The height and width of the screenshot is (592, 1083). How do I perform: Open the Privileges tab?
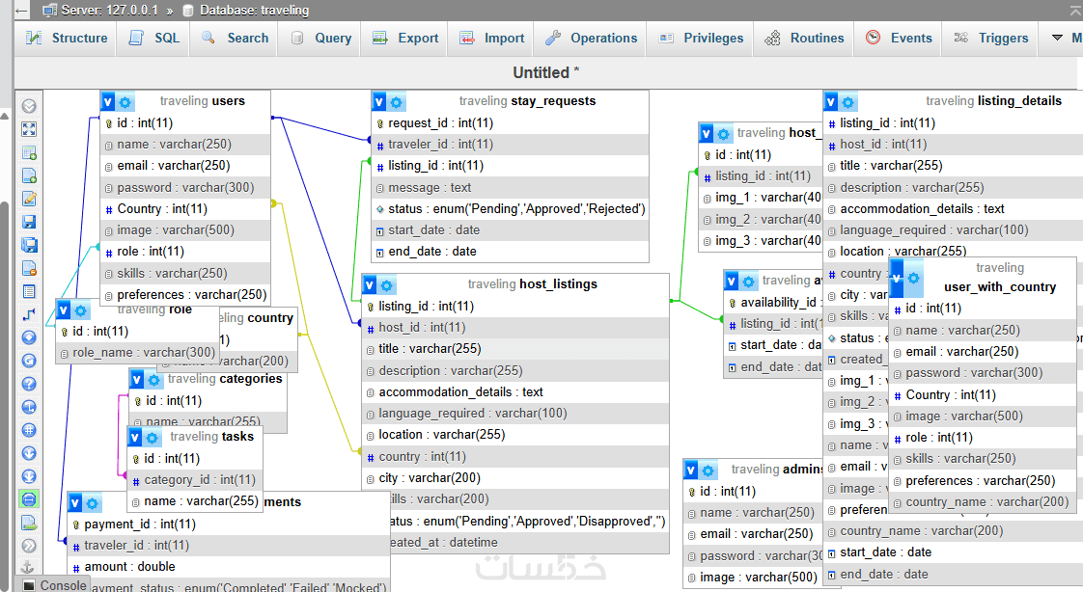click(701, 38)
